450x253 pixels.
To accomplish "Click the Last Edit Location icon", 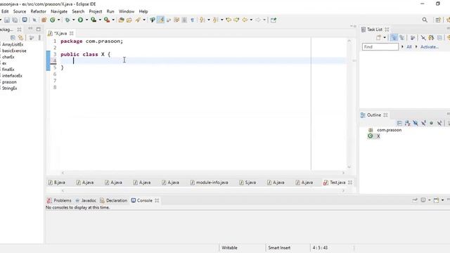I will tap(229, 20).
